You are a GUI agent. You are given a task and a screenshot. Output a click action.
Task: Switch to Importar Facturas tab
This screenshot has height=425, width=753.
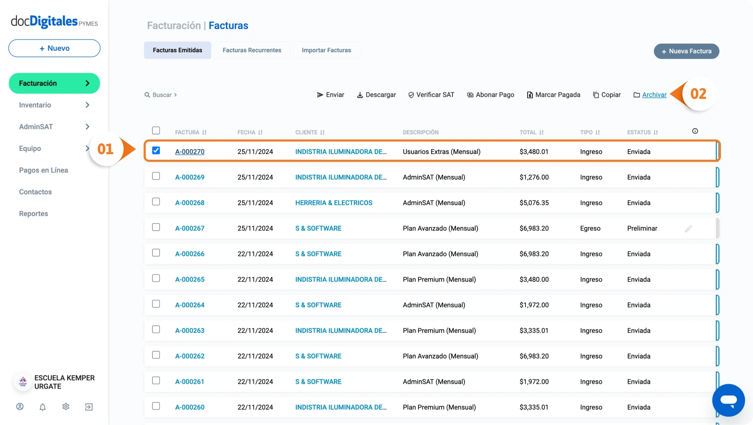click(x=326, y=50)
